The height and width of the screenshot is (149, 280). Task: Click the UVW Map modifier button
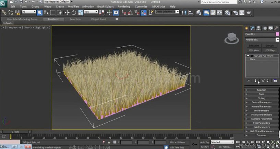(x=270, y=50)
